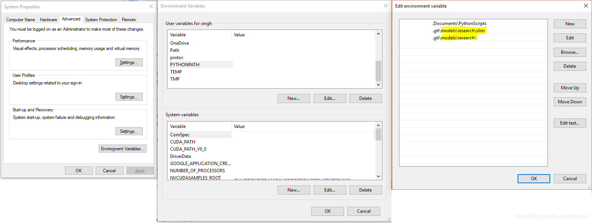
Task: Click New under user variables
Action: [x=294, y=98]
